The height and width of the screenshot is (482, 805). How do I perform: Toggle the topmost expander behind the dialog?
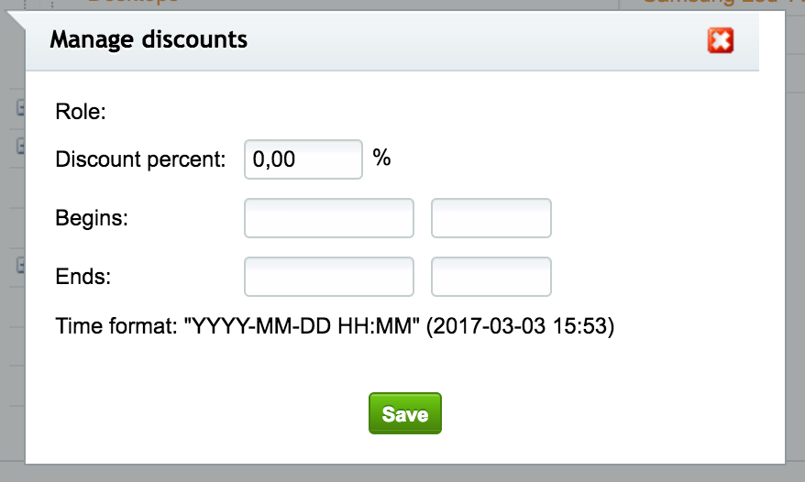pos(21,108)
